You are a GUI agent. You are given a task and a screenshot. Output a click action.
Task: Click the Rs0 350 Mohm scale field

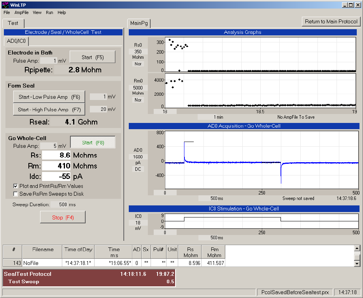click(x=138, y=51)
